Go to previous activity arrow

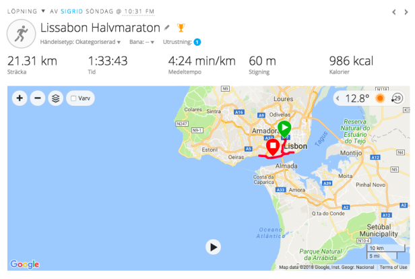pyautogui.click(x=394, y=12)
